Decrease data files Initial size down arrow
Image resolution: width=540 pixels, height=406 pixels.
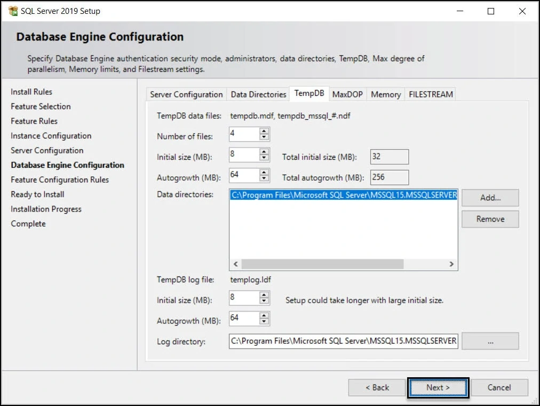(x=264, y=158)
